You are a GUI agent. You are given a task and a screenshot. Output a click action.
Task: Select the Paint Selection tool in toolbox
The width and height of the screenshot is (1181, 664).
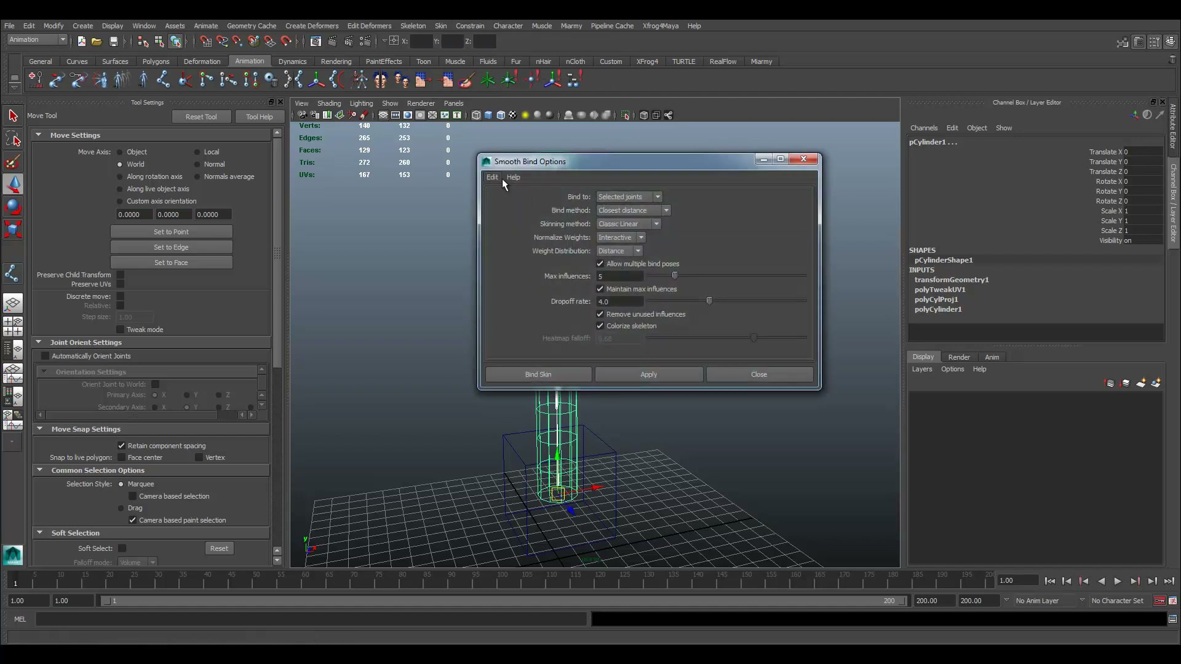click(x=13, y=162)
